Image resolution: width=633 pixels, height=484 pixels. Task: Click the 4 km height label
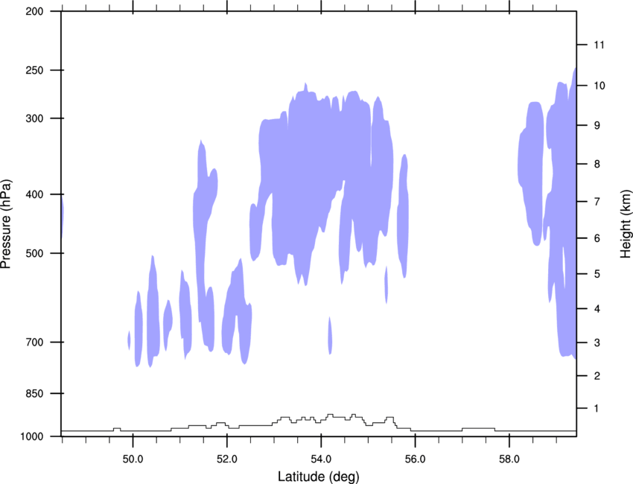[x=597, y=309]
